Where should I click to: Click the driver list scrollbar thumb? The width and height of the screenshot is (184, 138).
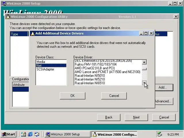(144, 69)
